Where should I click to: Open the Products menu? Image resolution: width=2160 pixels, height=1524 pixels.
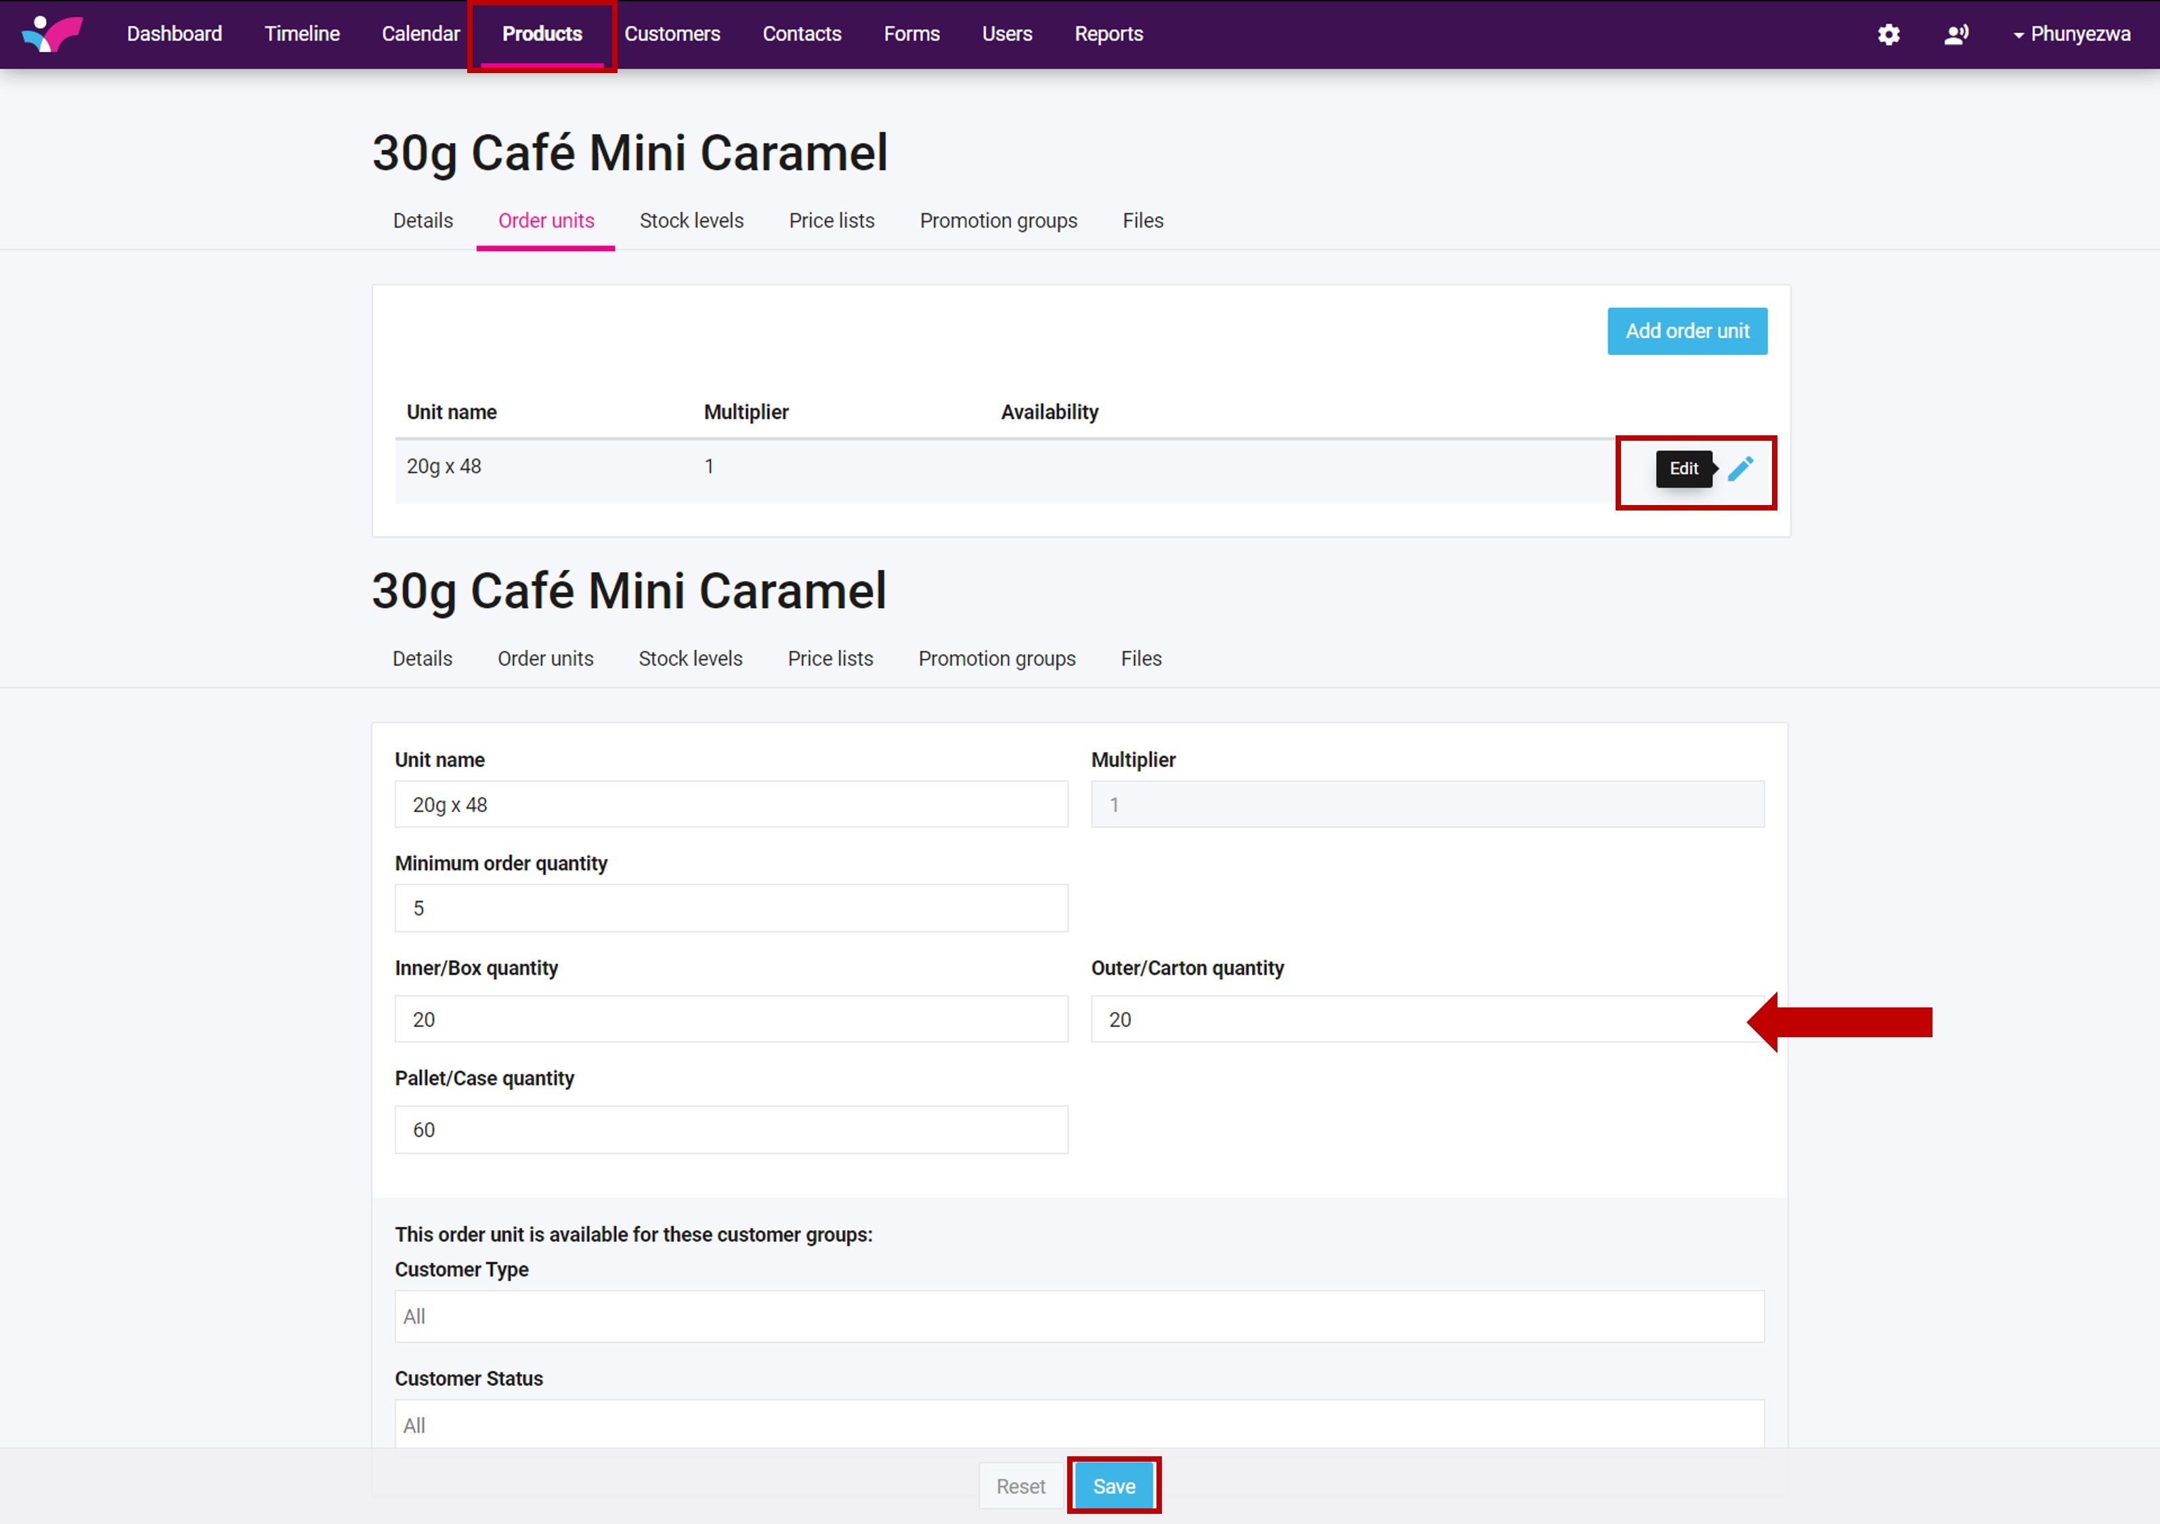pos(542,34)
